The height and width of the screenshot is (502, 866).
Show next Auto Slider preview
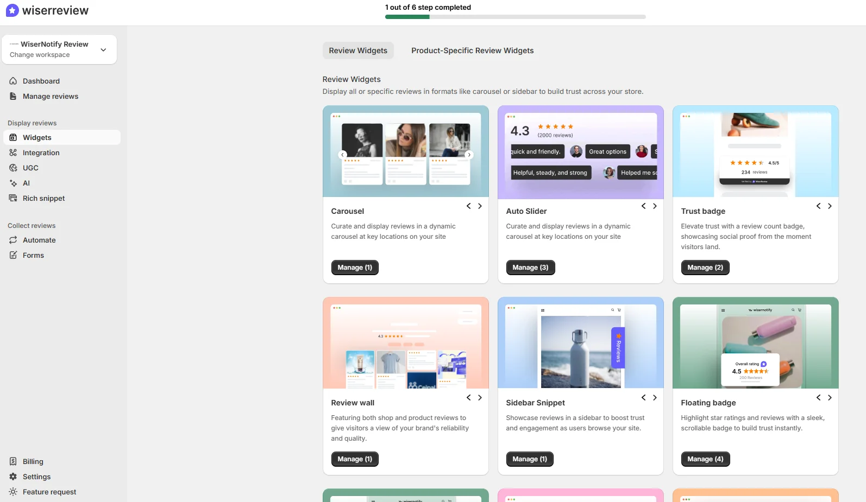655,206
